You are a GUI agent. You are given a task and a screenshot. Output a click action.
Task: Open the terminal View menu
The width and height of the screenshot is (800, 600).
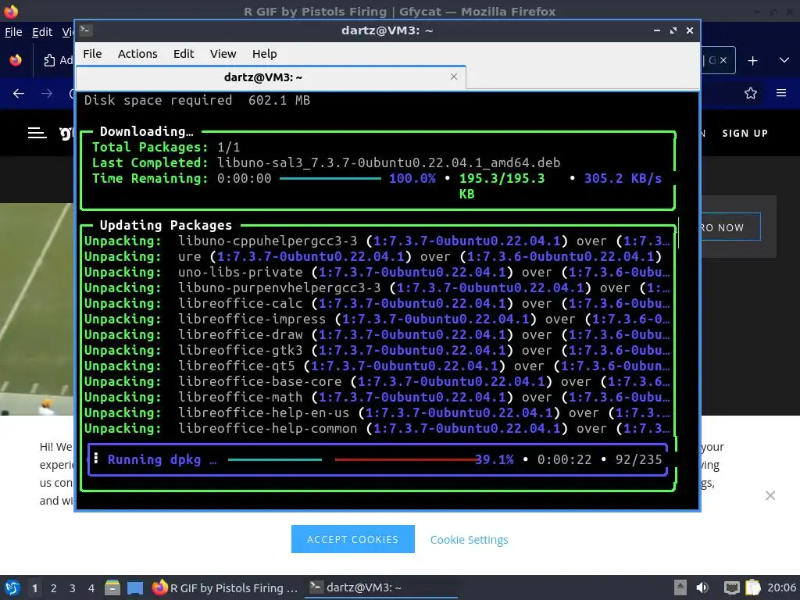click(x=223, y=54)
